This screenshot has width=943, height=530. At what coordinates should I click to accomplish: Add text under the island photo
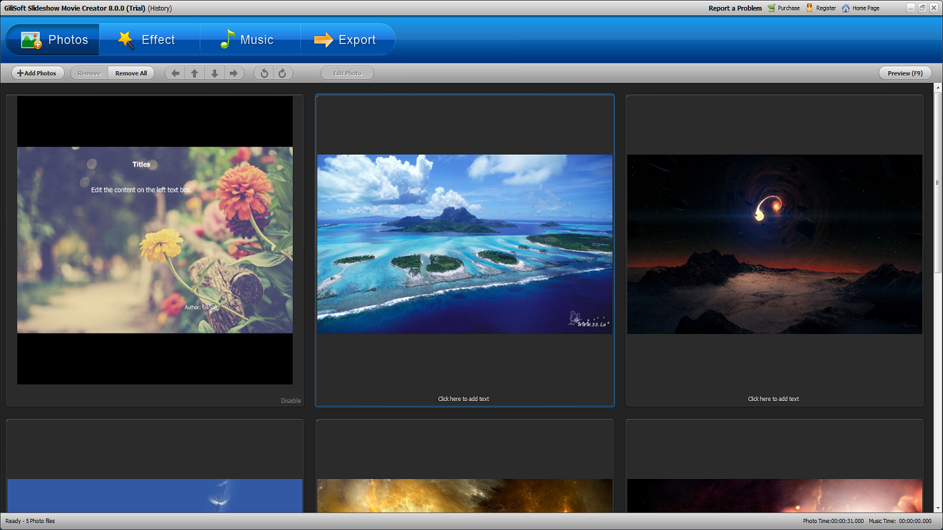[464, 399]
